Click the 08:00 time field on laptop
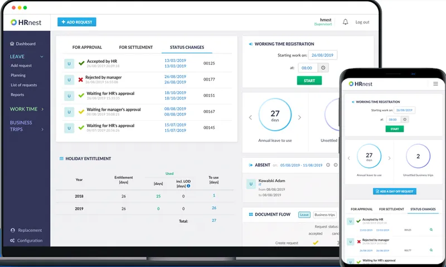 [x=308, y=68]
